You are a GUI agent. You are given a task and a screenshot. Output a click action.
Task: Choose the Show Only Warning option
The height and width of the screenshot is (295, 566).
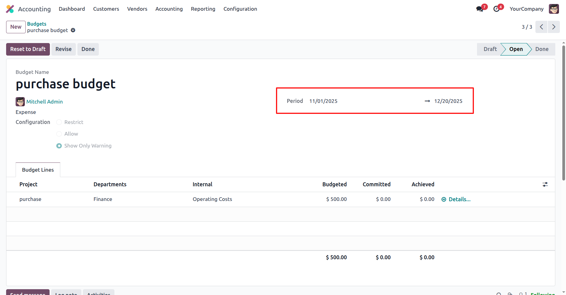tap(59, 146)
